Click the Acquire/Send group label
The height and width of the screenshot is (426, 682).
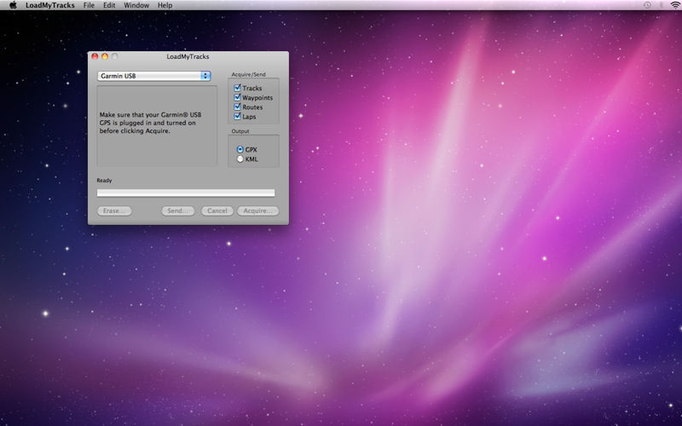coord(248,74)
